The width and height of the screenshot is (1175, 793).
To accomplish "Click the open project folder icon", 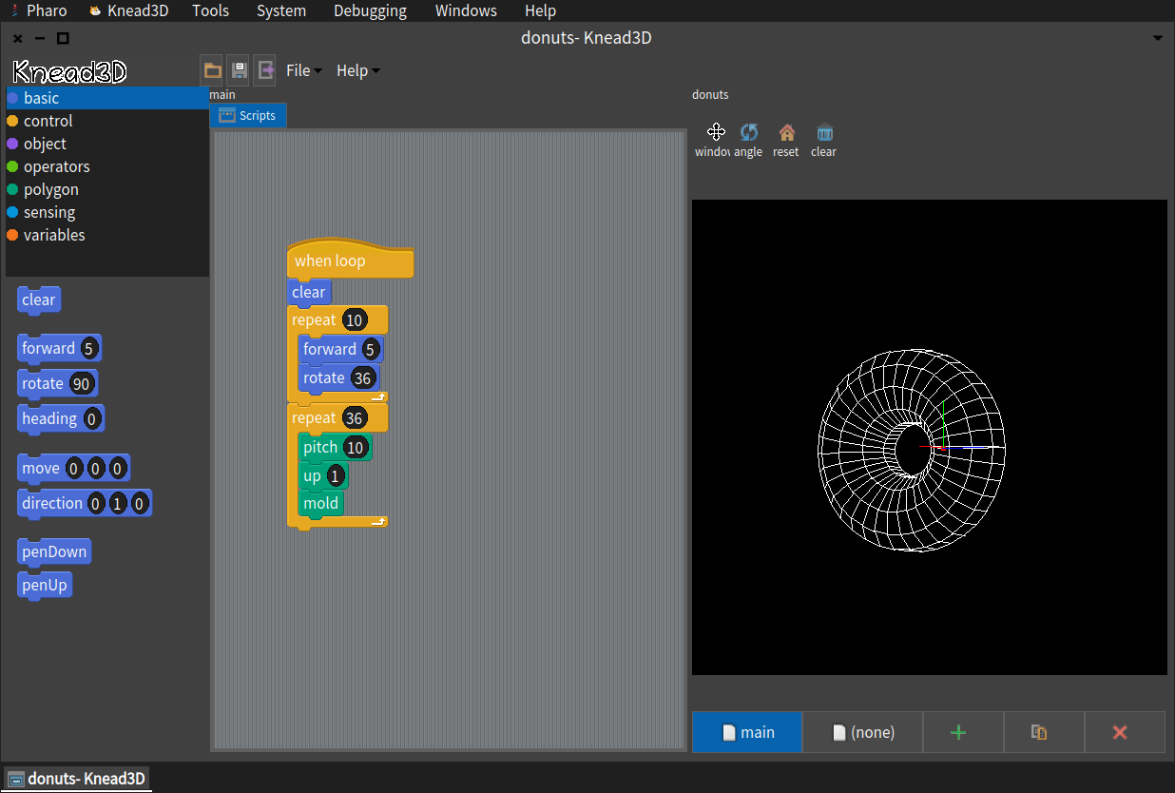I will pos(213,70).
